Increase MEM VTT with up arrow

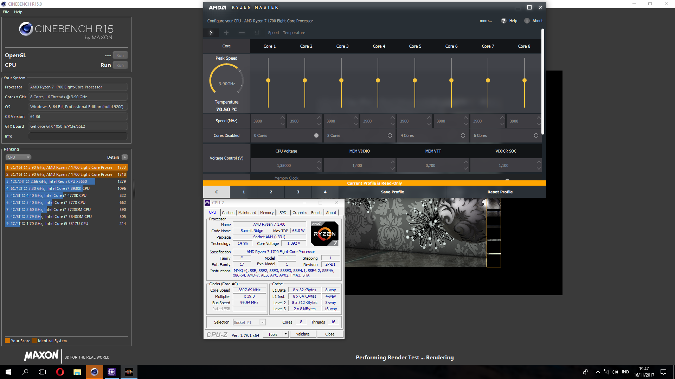pos(466,162)
